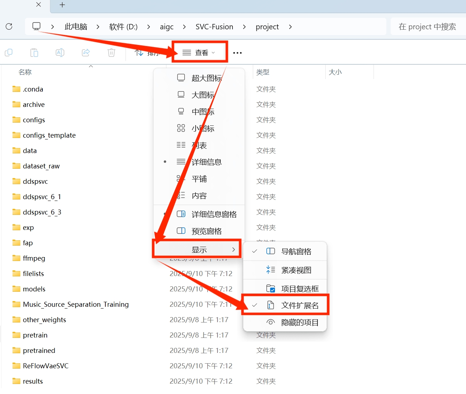The width and height of the screenshot is (466, 394).
Task: Open the three-dots more options menu
Action: (x=237, y=53)
